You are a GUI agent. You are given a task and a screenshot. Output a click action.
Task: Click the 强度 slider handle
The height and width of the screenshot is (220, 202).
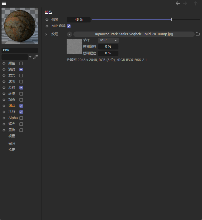click(x=172, y=19)
